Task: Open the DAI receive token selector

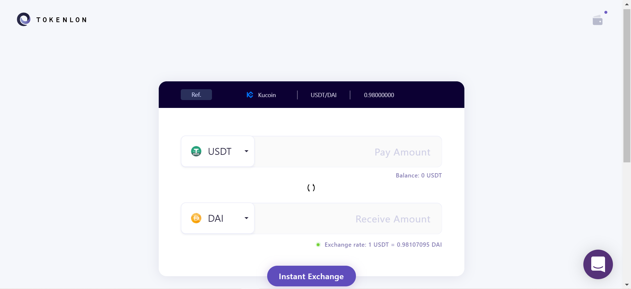Action: tap(218, 218)
